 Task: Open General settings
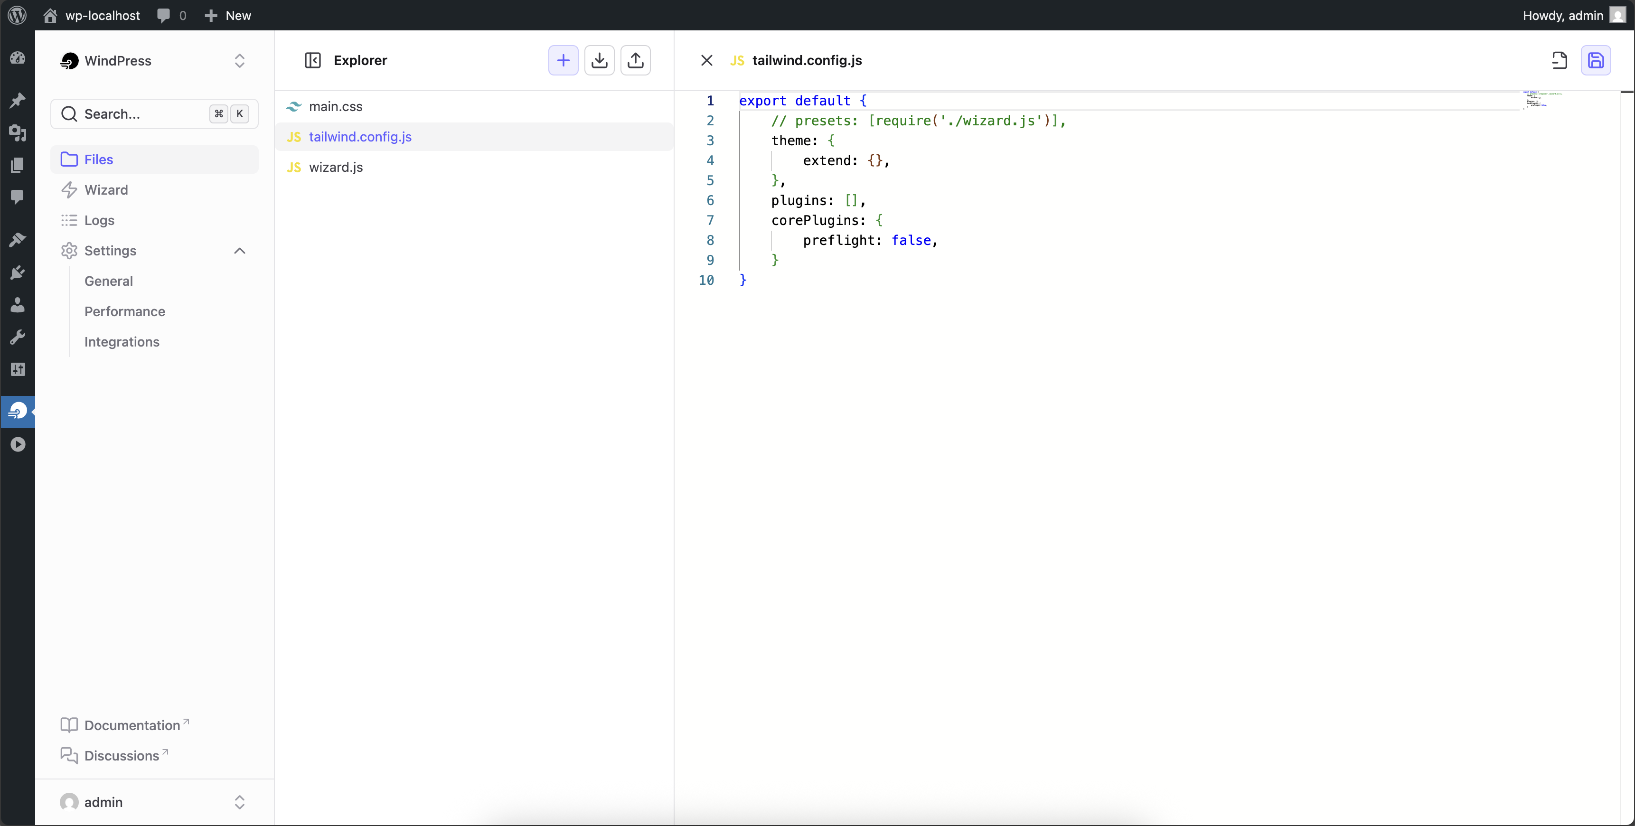109,281
